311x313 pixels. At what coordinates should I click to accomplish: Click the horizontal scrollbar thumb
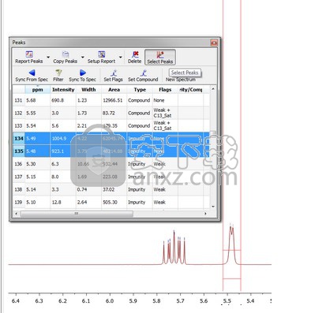(77, 214)
